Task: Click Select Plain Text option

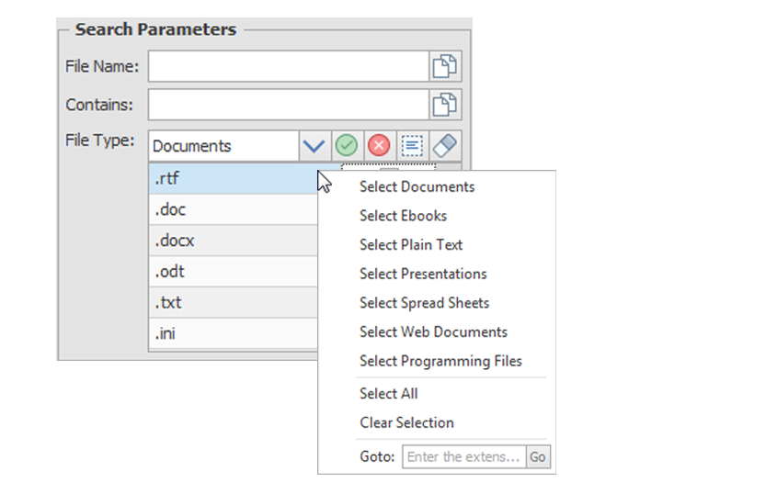Action: [410, 245]
